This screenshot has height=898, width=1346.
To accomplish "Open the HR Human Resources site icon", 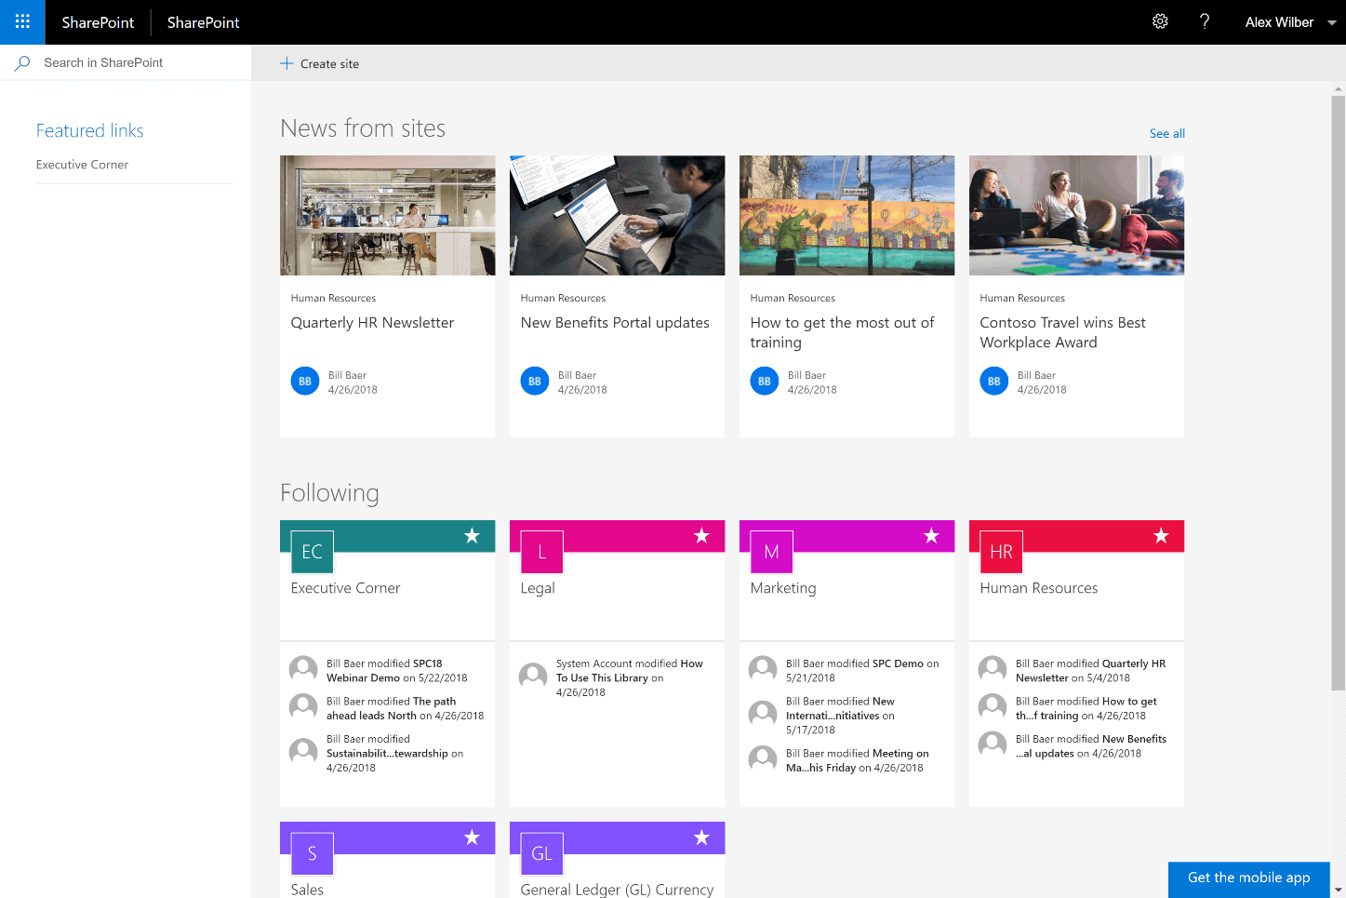I will (x=1000, y=551).
